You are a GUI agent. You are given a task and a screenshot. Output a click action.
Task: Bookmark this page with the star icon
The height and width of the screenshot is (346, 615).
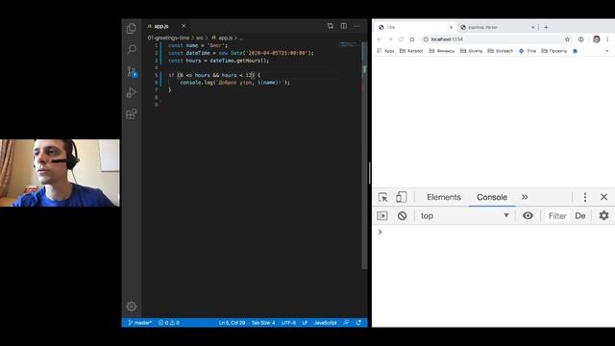pyautogui.click(x=567, y=39)
